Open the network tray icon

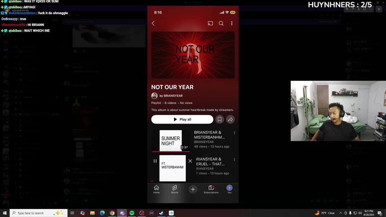coord(355,213)
